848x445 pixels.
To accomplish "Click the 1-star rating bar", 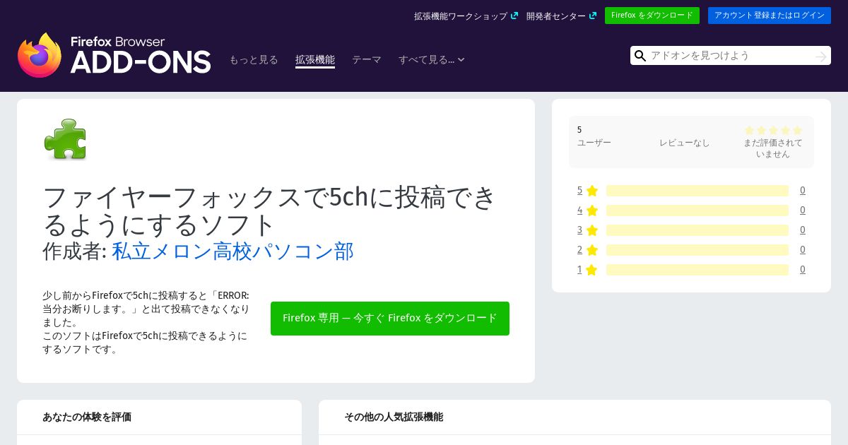I will tap(697, 270).
